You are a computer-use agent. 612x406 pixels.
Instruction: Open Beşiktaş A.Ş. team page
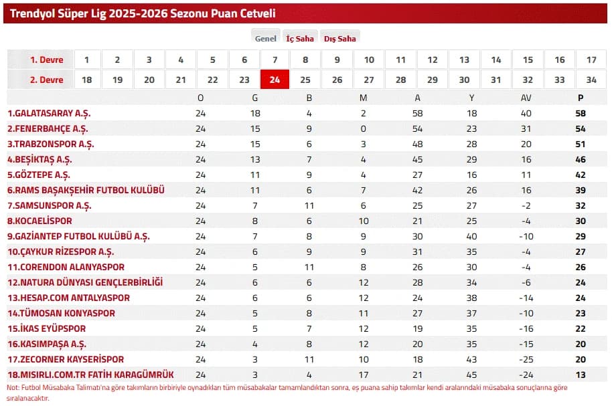40,159
